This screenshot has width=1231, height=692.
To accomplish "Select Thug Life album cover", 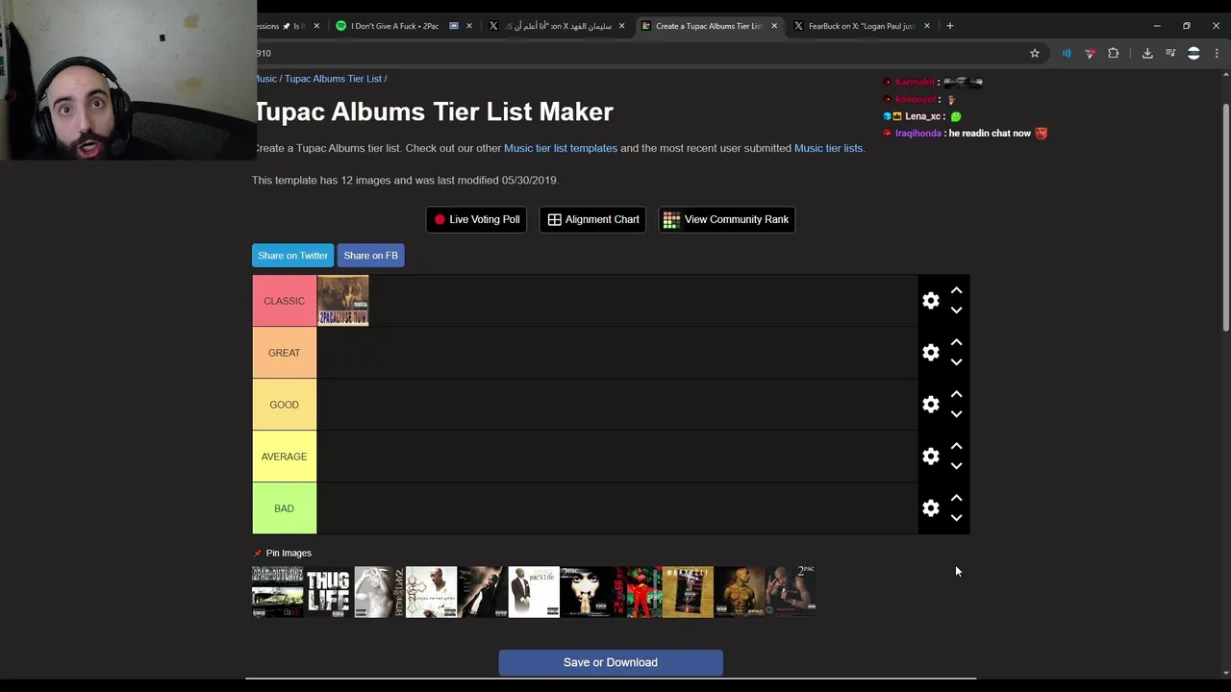I will 328,592.
